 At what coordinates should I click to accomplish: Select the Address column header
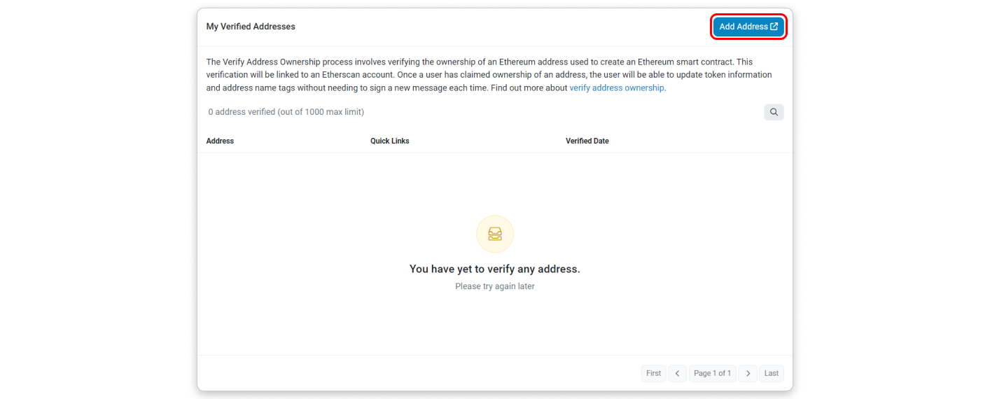[x=220, y=141]
